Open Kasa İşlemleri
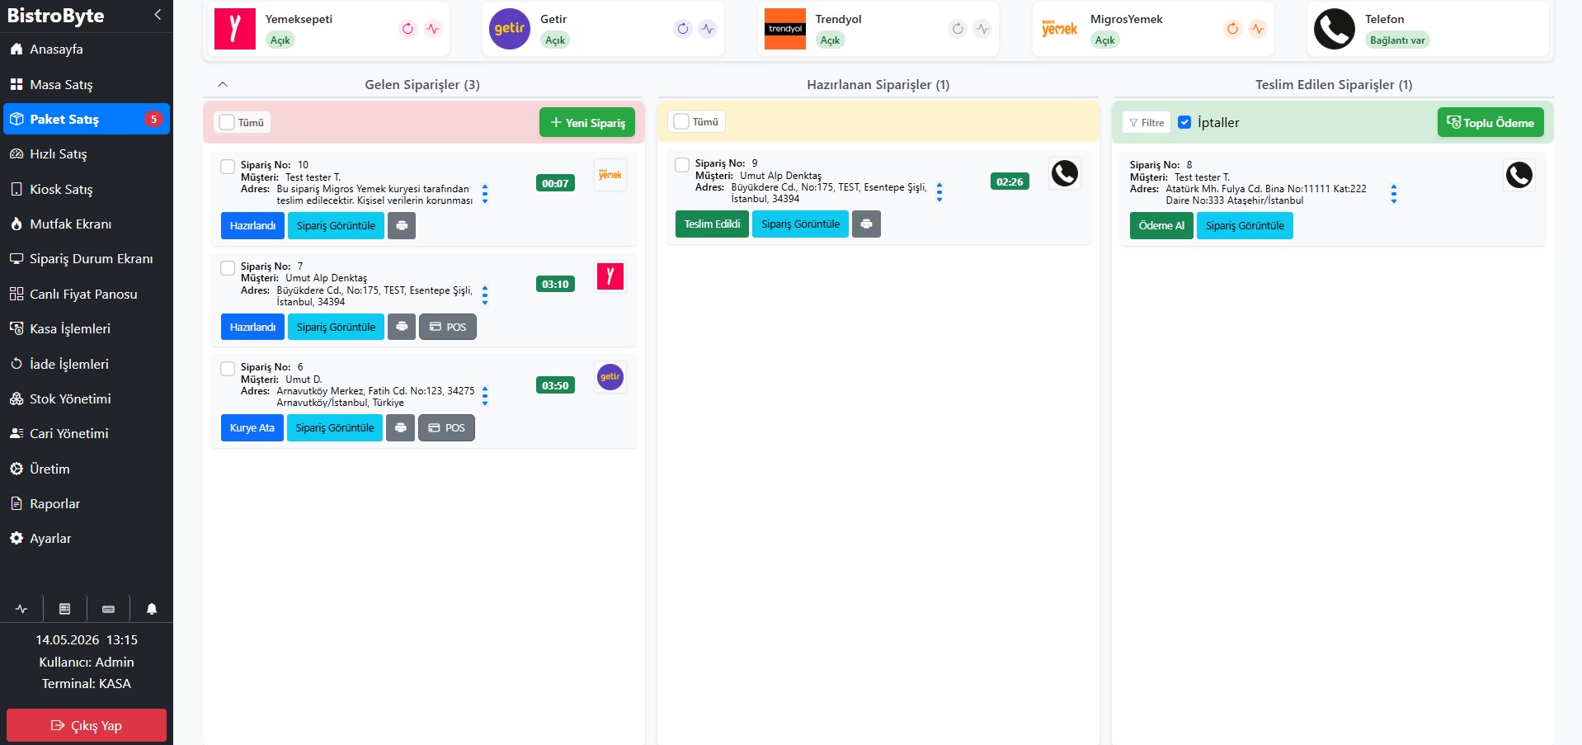 87,328
